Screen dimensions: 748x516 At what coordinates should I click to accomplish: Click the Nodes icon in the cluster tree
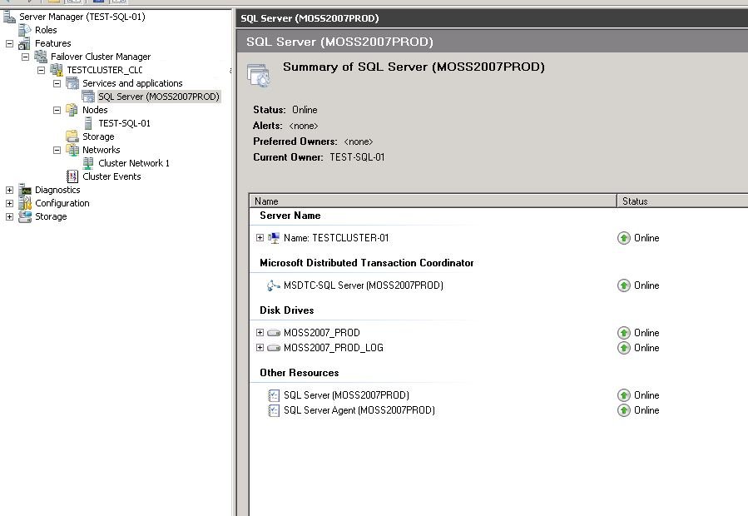point(70,109)
